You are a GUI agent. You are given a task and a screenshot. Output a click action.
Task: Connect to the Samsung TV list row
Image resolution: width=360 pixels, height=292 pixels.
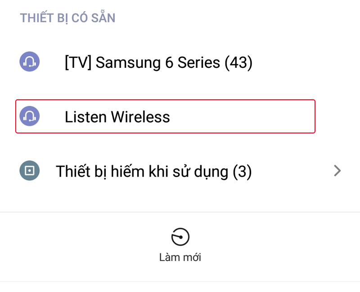pos(180,62)
